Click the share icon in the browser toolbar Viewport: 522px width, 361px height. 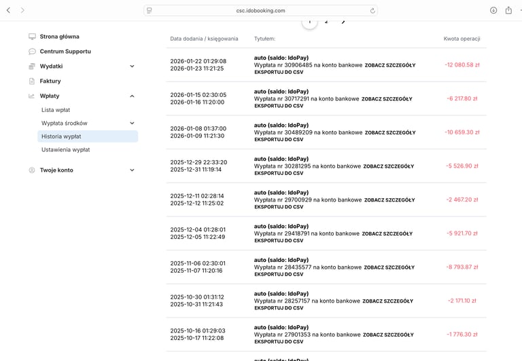[508, 10]
